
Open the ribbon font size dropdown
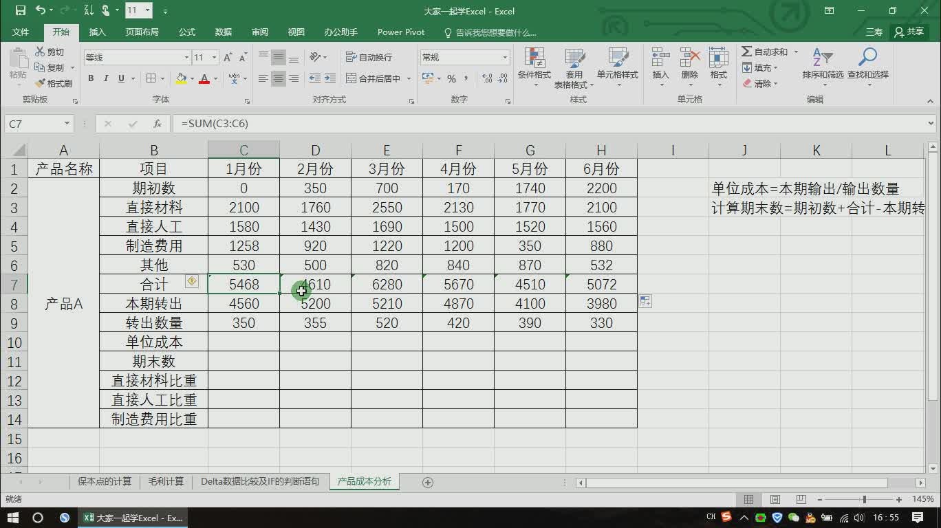click(x=215, y=58)
